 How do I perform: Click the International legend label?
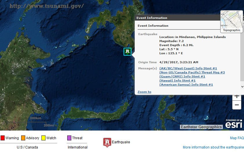77,147
